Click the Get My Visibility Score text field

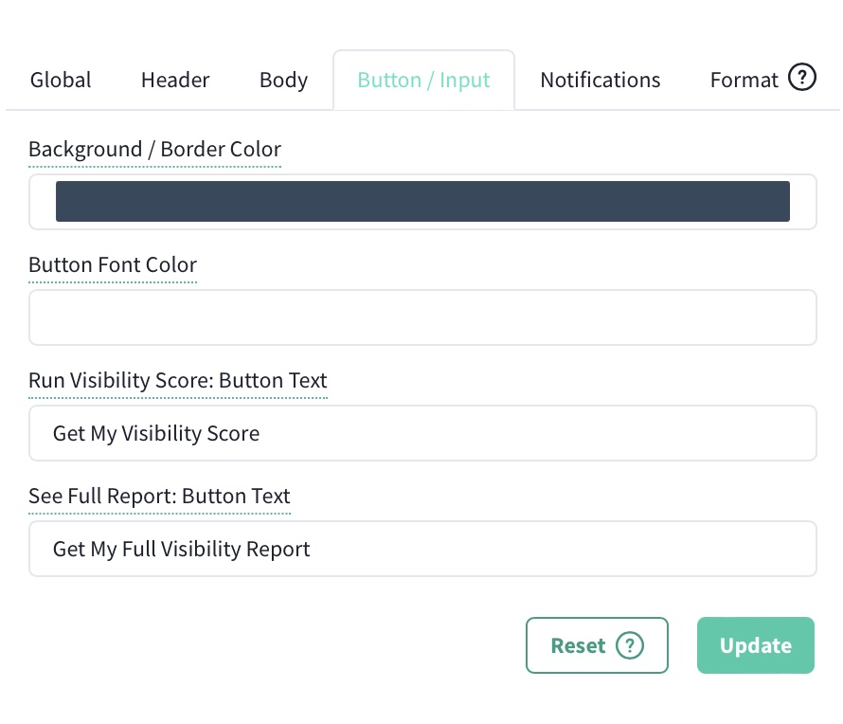[423, 433]
